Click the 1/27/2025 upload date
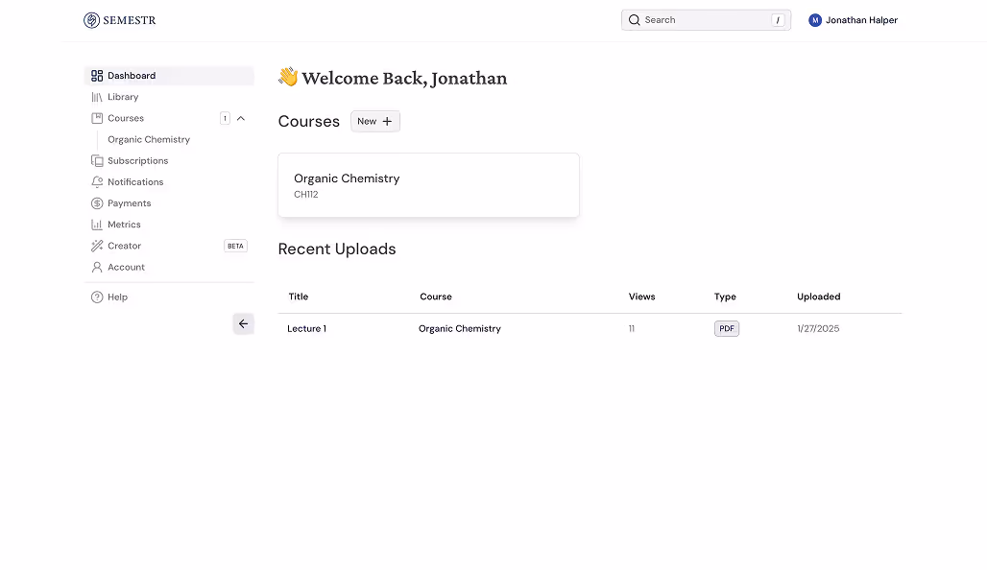This screenshot has height=570, width=987. pos(818,328)
